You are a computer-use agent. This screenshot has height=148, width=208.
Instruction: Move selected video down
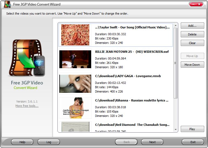point(192,65)
